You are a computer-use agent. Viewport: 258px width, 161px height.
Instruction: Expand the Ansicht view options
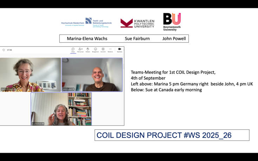103,50
